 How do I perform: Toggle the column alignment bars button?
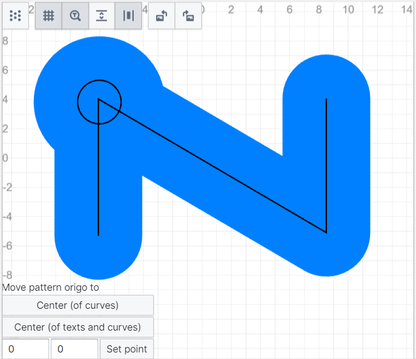tap(128, 16)
